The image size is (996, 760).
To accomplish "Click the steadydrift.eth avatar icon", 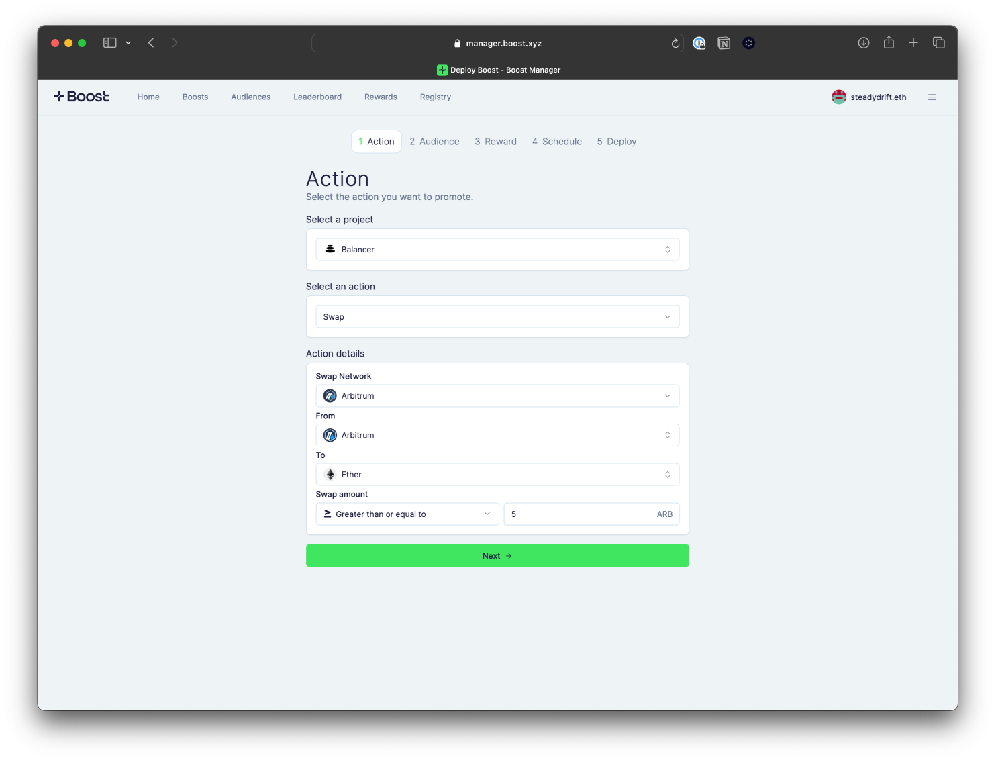I will click(838, 97).
